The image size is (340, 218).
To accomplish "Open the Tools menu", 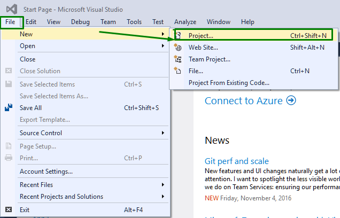I will 134,22.
